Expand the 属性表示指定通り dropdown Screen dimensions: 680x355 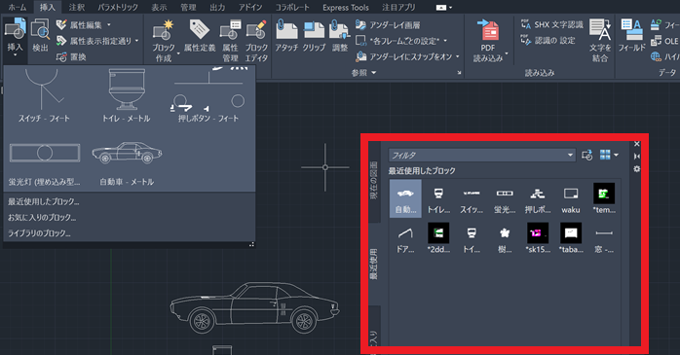137,41
